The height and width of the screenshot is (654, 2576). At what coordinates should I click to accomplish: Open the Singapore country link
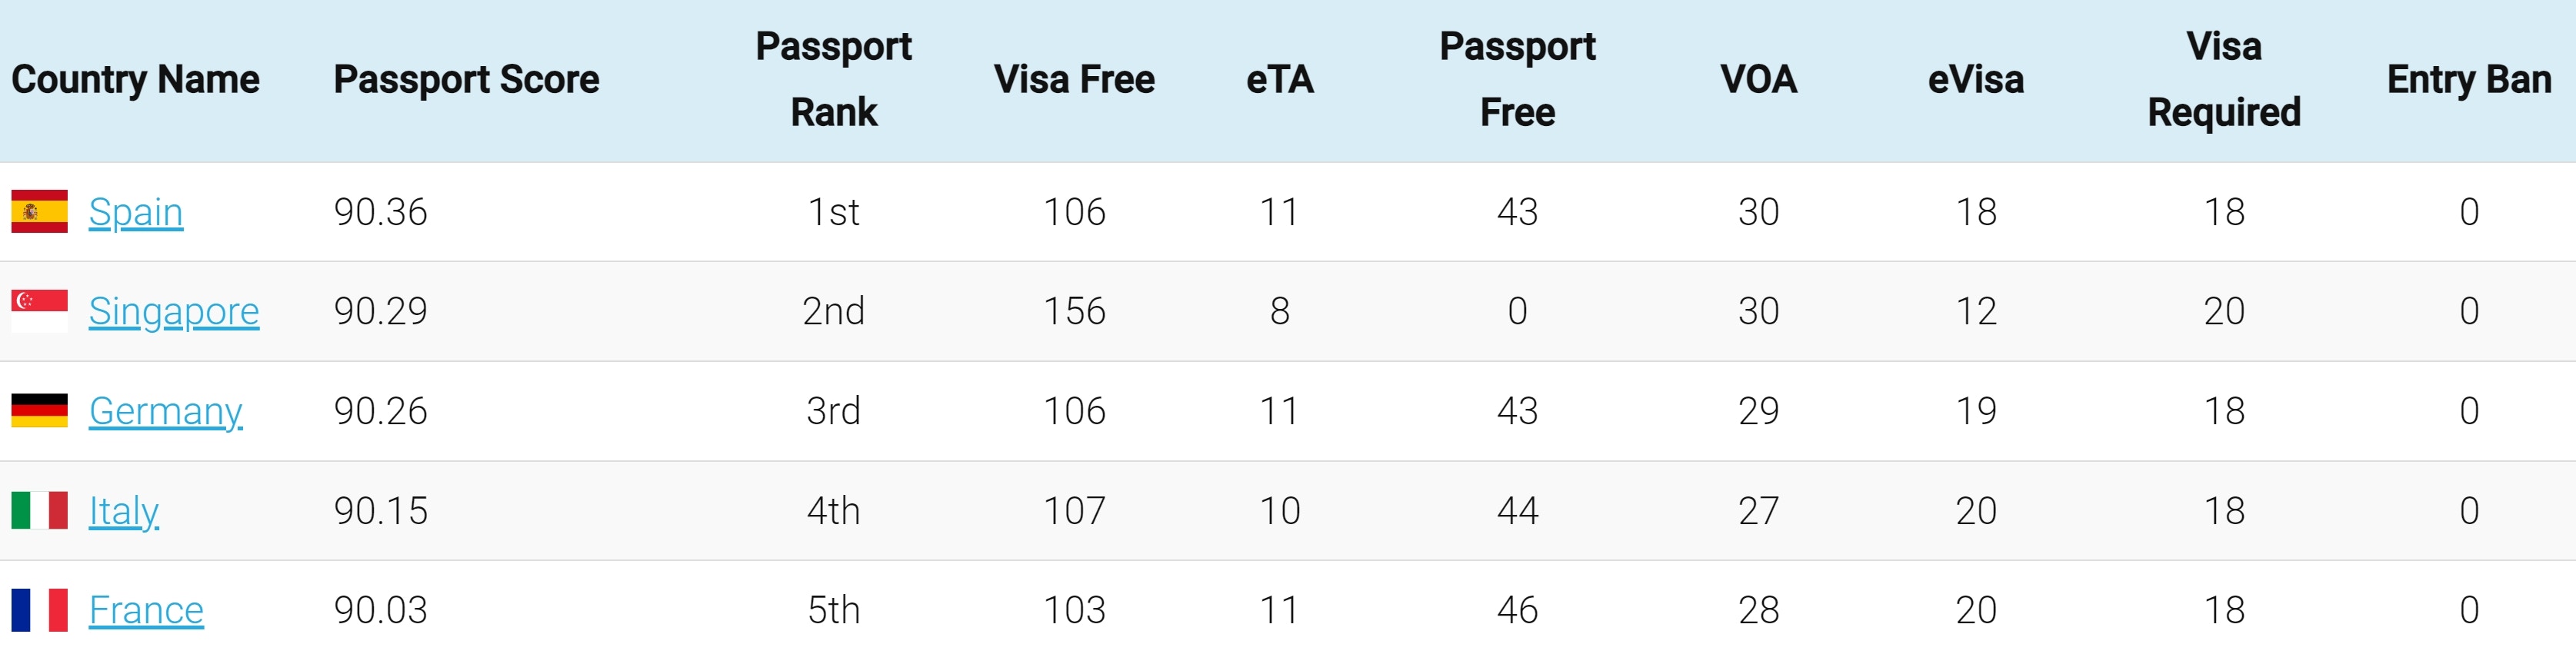tap(174, 311)
